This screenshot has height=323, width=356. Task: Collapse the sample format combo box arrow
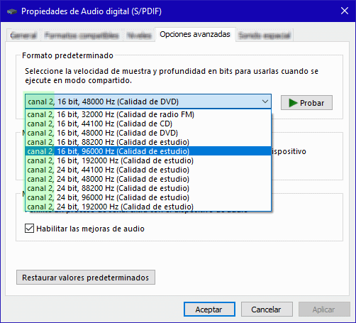click(265, 102)
